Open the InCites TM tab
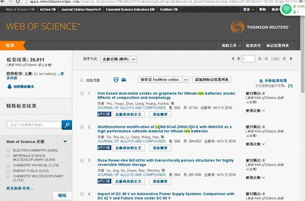 48,9
